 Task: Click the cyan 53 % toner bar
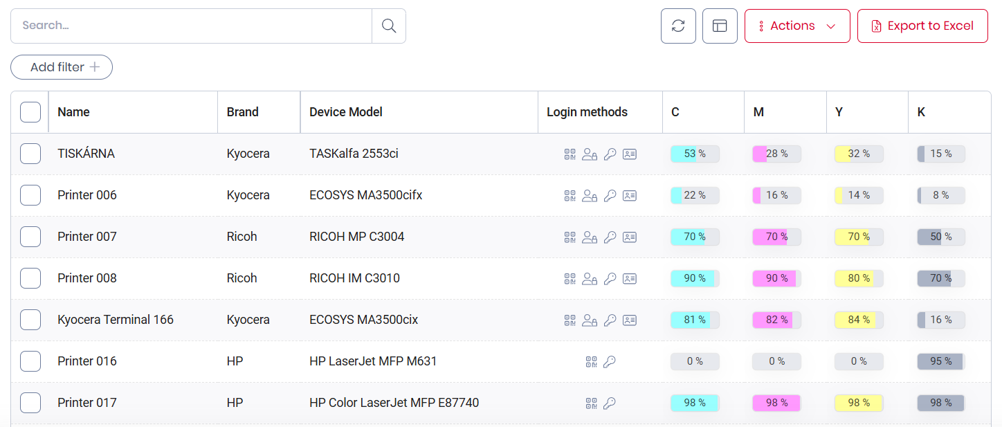[695, 154]
